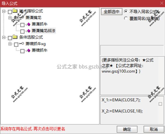Select the 萧啸抓牛 entry under 条件选股公式
This screenshot has width=165, height=134.
click(39, 50)
